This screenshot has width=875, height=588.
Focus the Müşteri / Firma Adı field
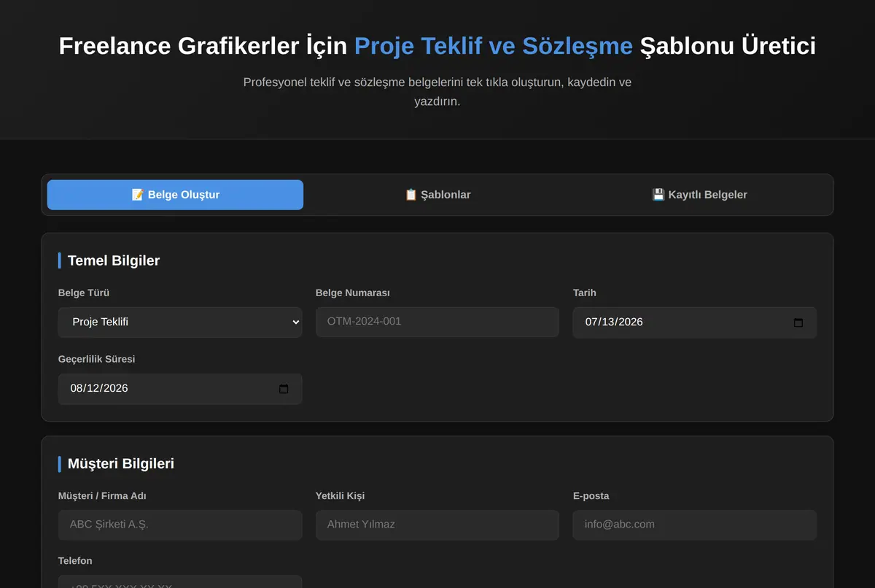(180, 525)
